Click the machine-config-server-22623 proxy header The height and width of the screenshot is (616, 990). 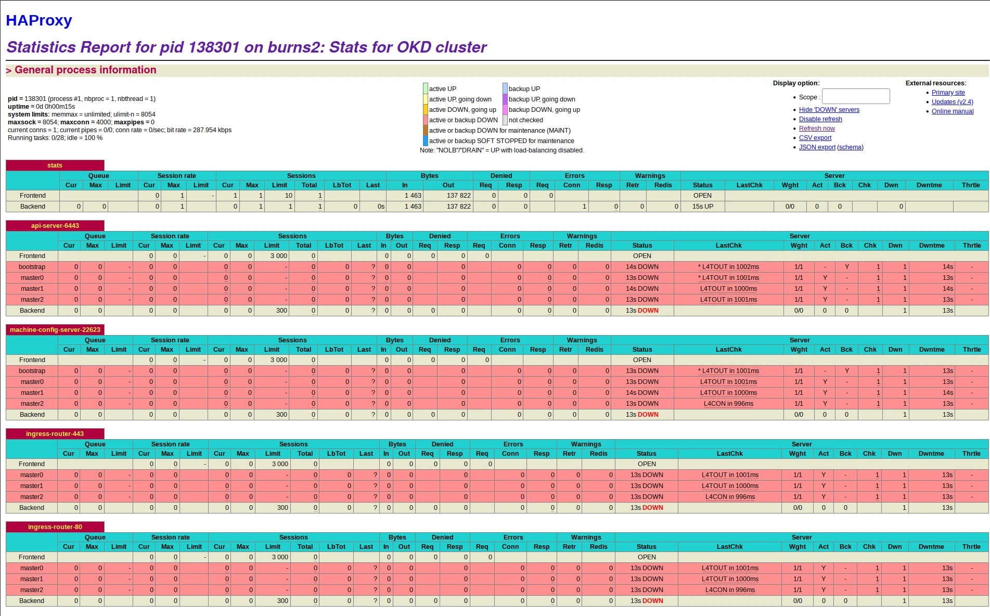tap(55, 330)
